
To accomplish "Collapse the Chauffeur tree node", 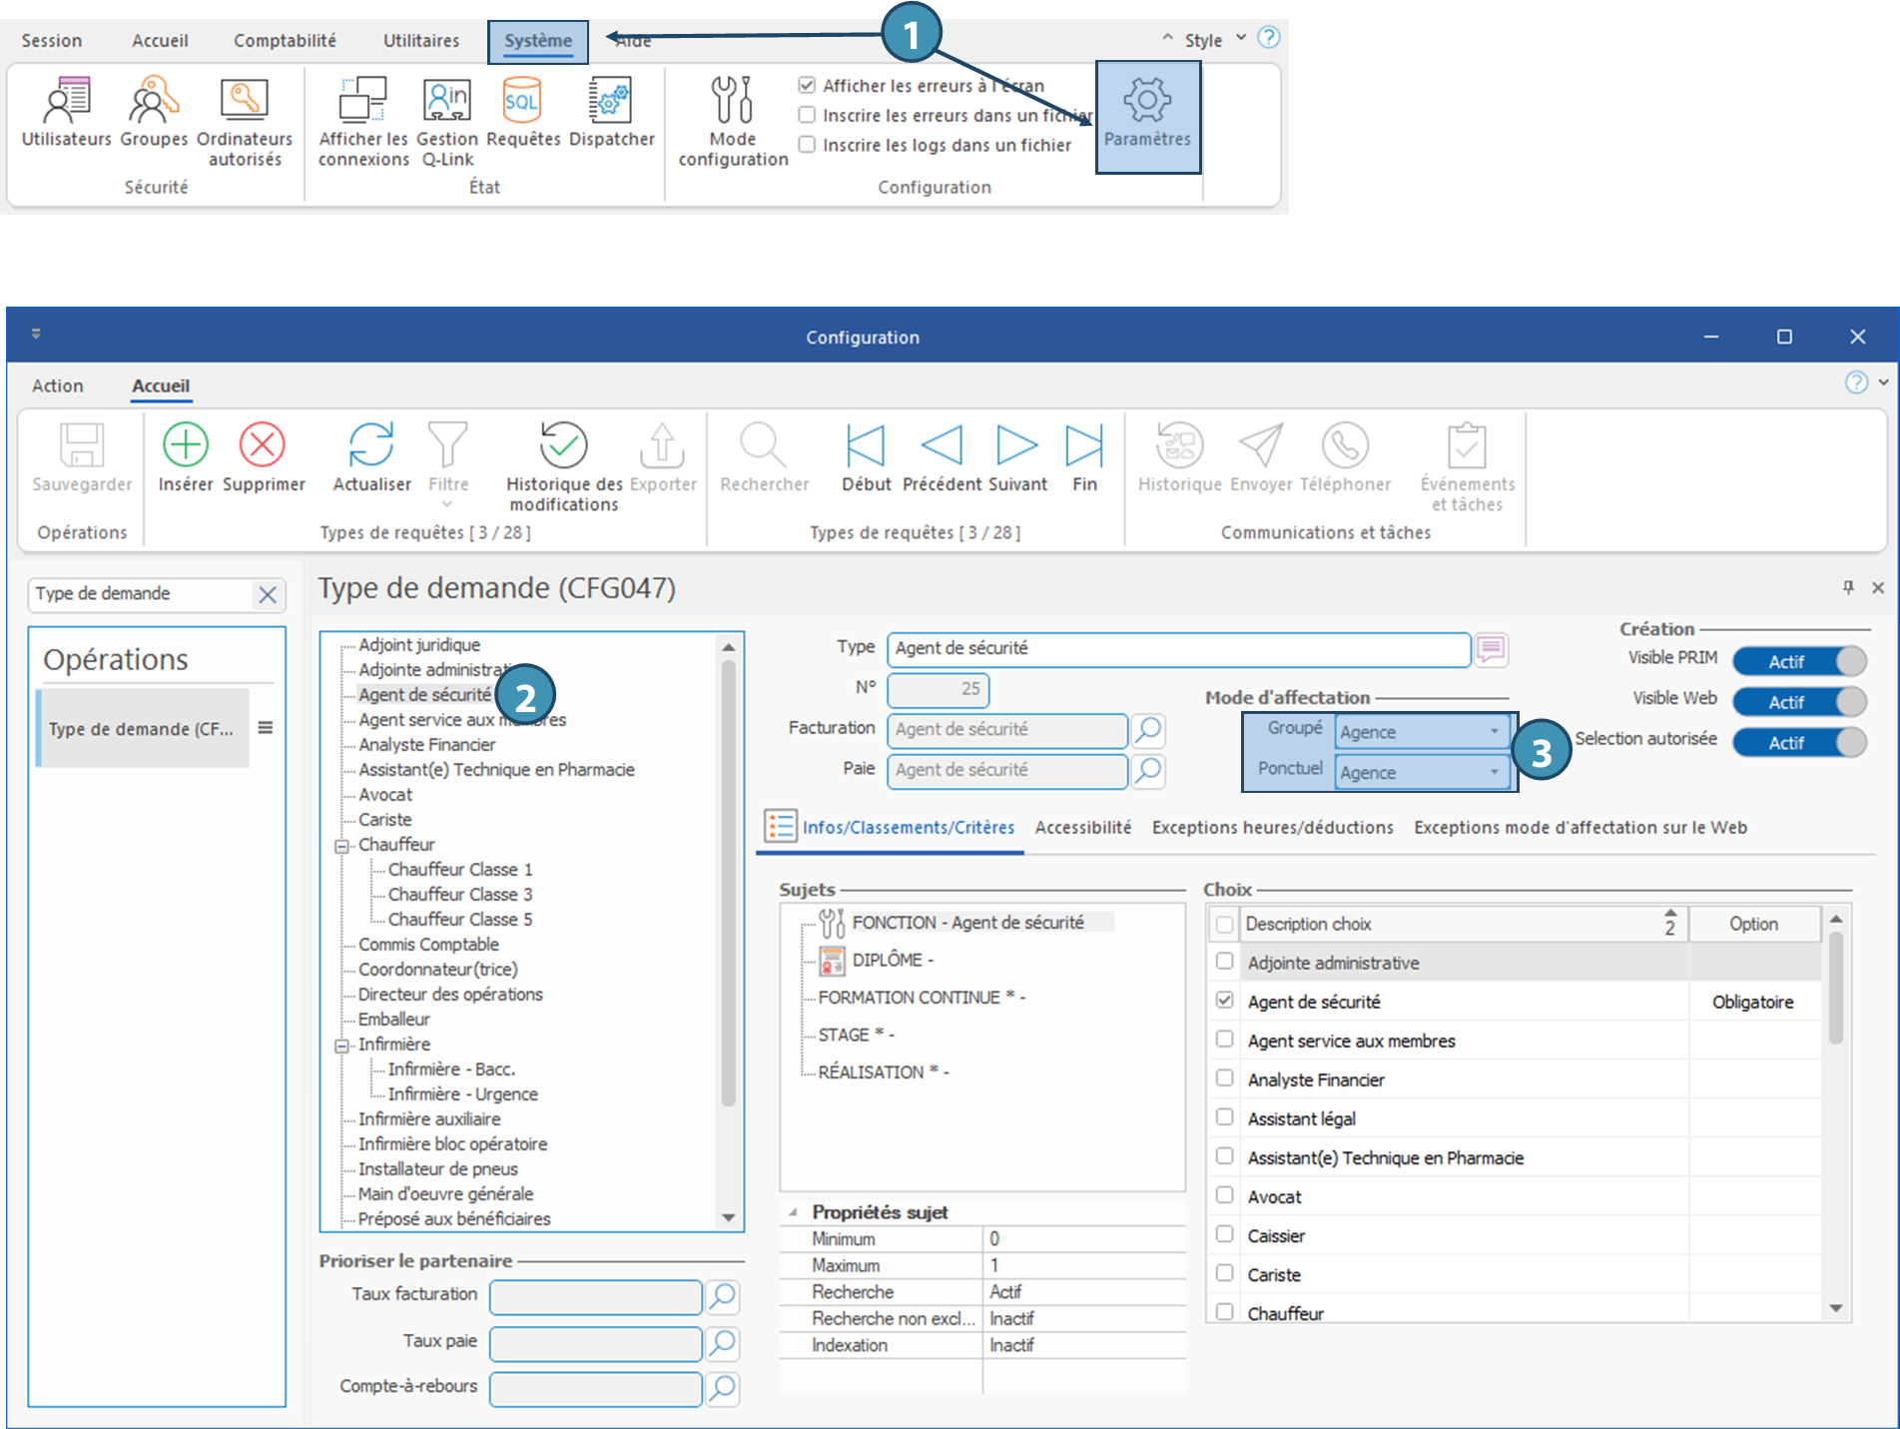I will (341, 846).
